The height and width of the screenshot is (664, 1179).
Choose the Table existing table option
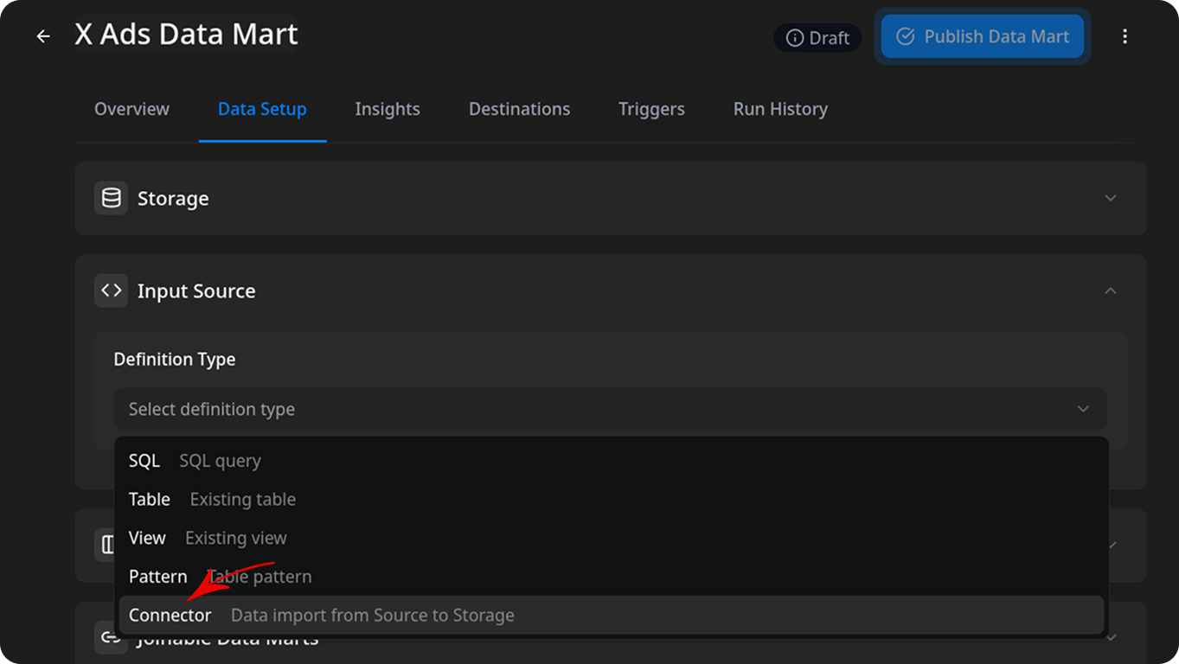pyautogui.click(x=611, y=499)
